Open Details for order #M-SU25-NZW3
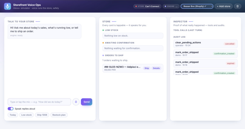The height and width of the screenshot is (129, 245). pos(156,68)
